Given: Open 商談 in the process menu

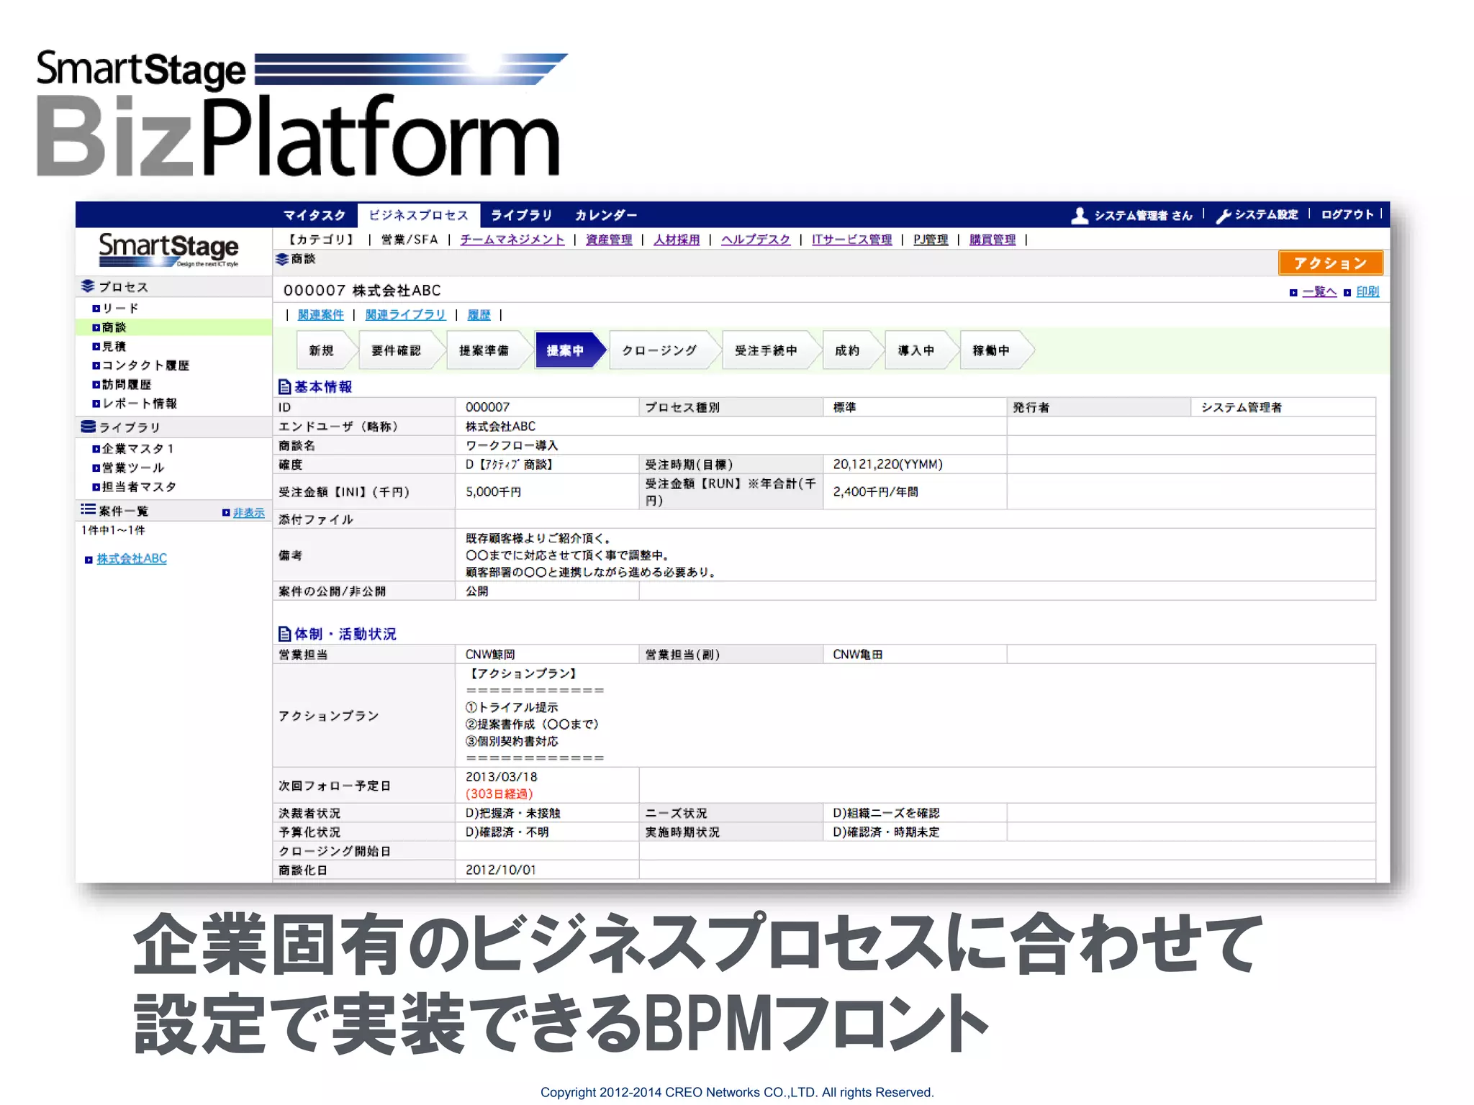Looking at the screenshot, I should 114,327.
